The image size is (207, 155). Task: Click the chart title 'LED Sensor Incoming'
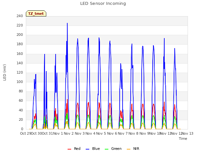pyautogui.click(x=103, y=4)
